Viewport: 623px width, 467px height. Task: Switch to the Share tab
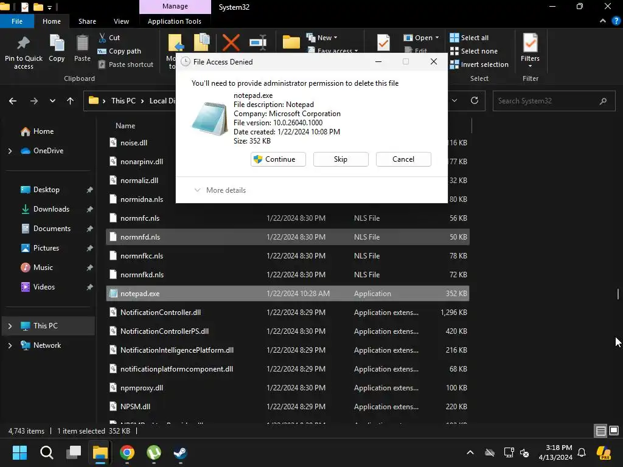(x=87, y=21)
